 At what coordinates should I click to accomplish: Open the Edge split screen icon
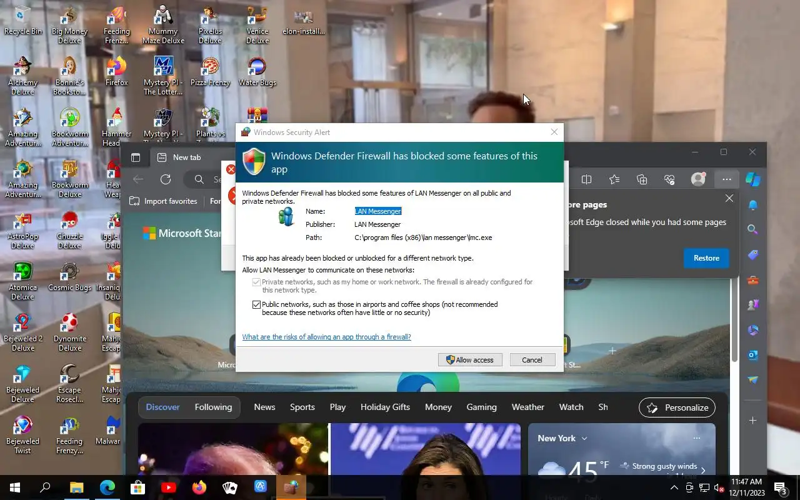tap(586, 179)
